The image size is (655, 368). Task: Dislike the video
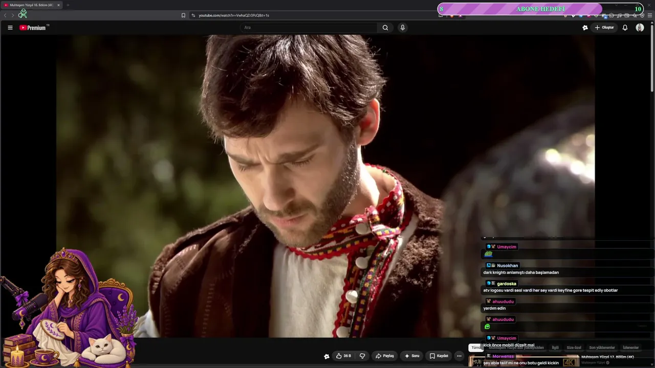coord(362,356)
